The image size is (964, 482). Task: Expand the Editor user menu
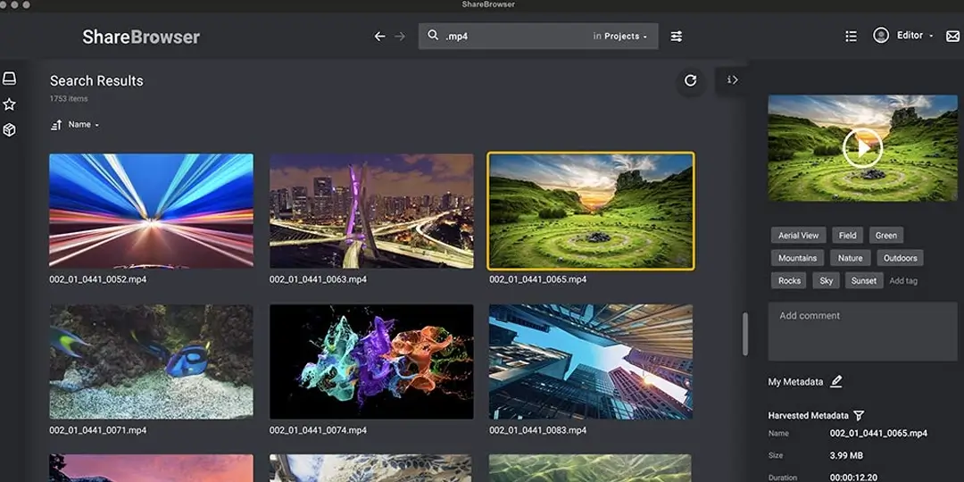[x=915, y=36]
